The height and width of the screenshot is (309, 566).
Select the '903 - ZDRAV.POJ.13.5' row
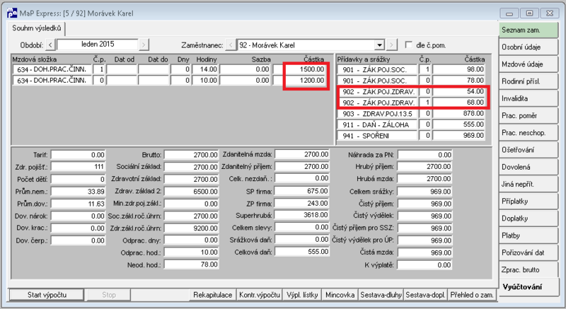tap(411, 114)
